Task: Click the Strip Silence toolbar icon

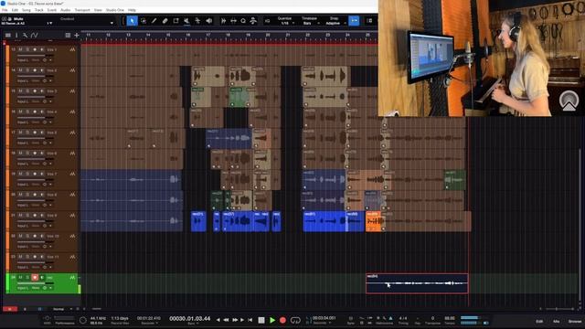Action: click(233, 21)
